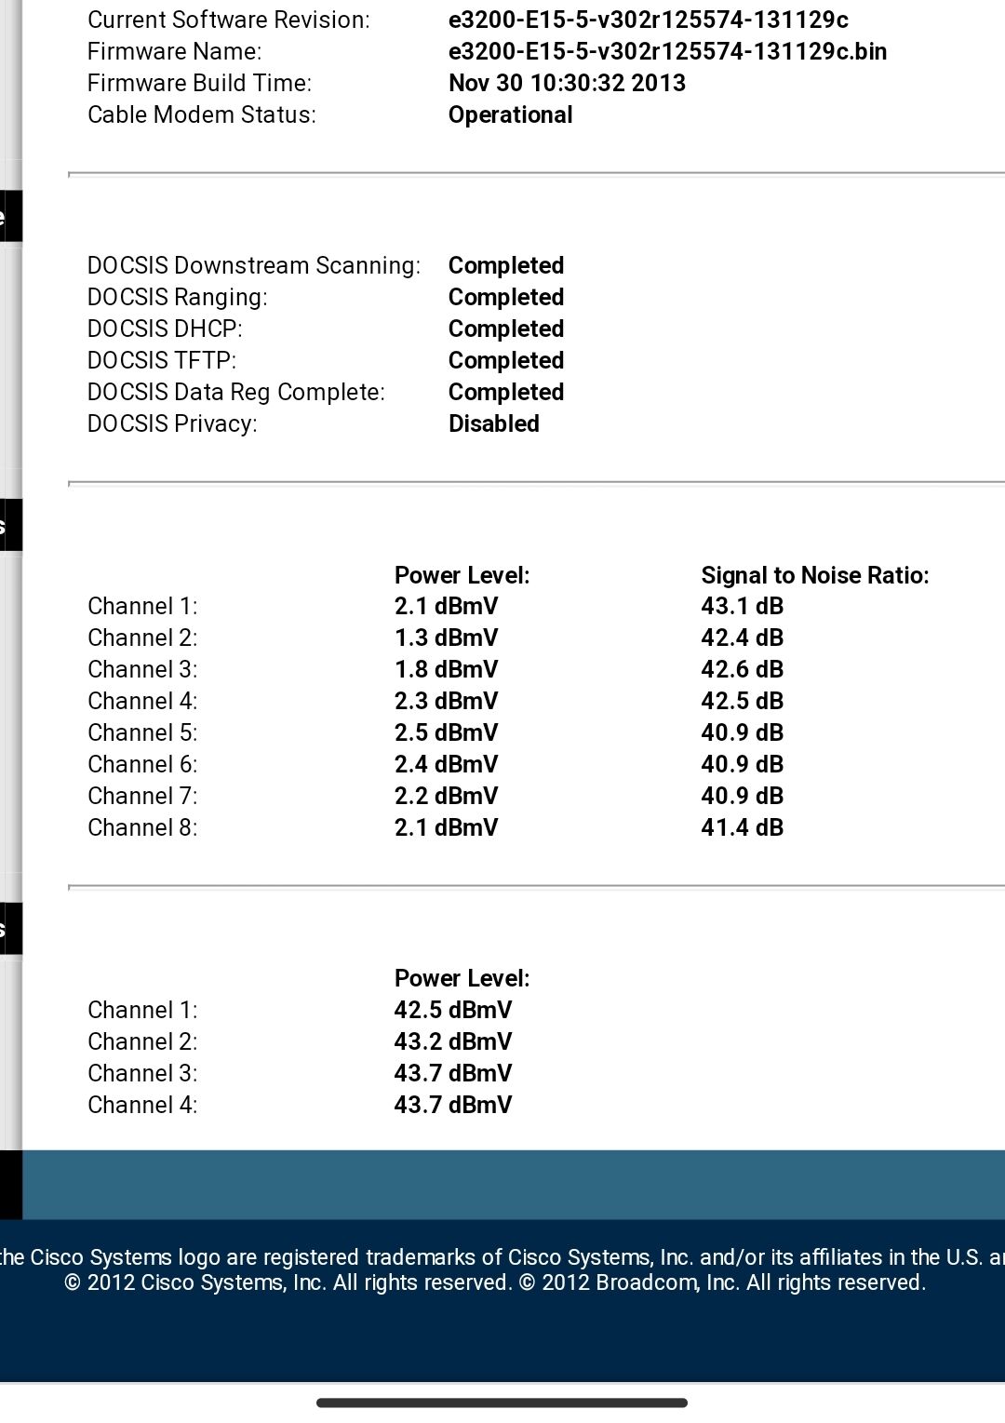Click downstream power level 2.5 dBmV
Screen dimensions: 1005x1423
tap(447, 732)
